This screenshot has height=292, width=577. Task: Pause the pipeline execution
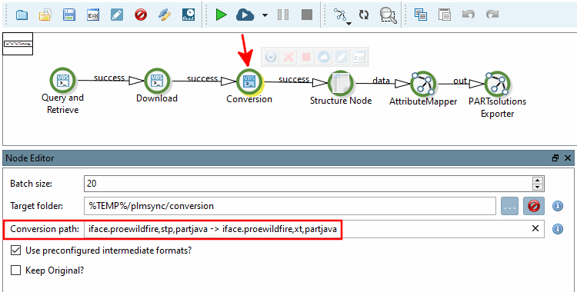click(x=283, y=15)
